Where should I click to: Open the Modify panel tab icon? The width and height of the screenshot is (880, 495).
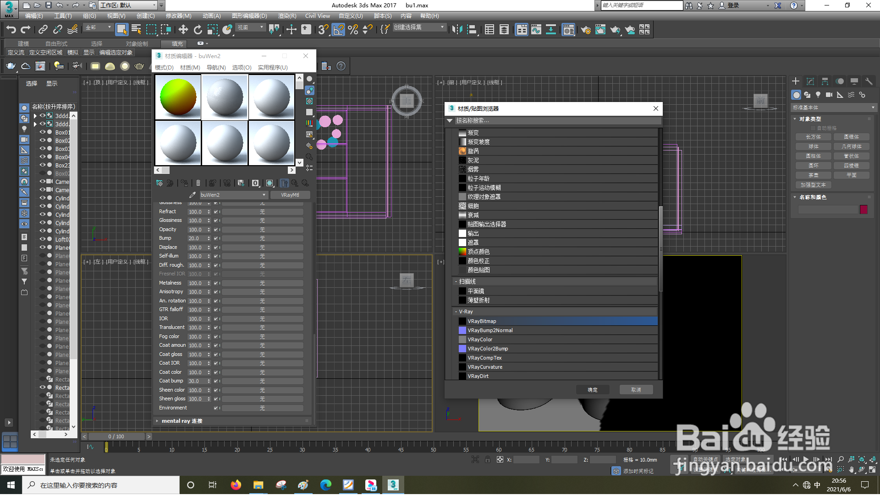coord(810,81)
